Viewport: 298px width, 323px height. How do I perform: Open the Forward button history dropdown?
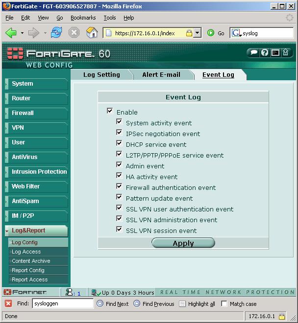point(45,33)
